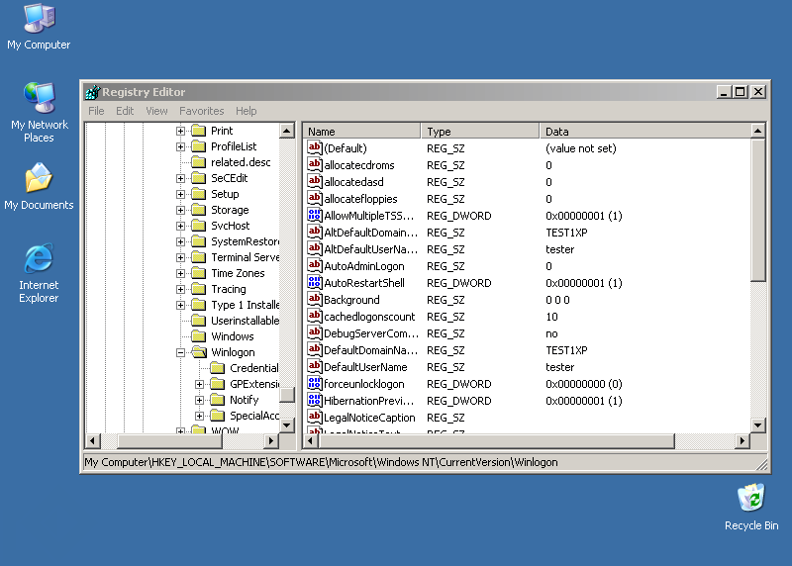
Task: Click the Registry Editor title bar icon
Action: [93, 92]
